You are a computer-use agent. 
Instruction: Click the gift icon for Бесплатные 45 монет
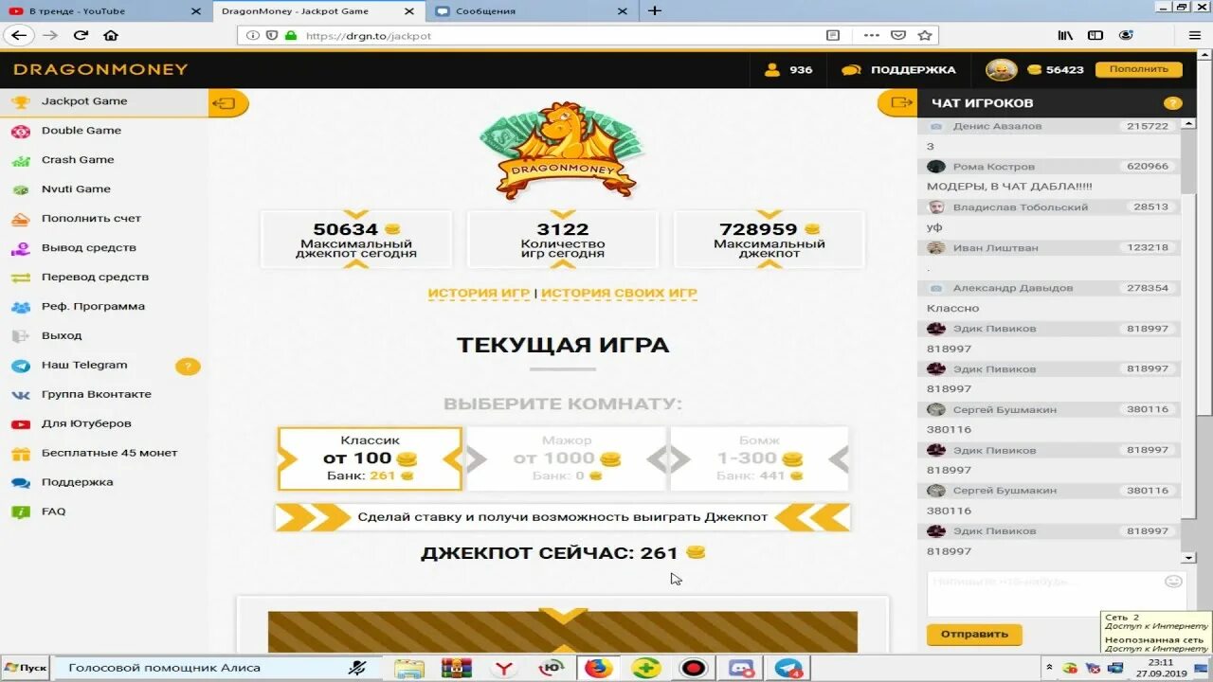20,454
